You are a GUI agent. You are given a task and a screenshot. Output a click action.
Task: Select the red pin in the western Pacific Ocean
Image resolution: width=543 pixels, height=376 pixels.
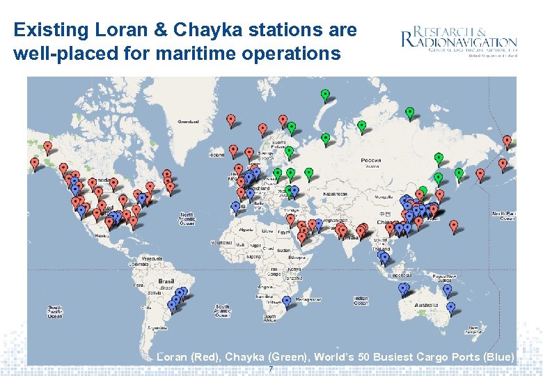coord(454,227)
